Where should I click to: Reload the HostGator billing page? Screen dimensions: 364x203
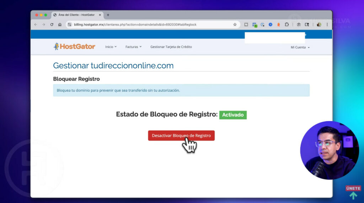click(52, 24)
